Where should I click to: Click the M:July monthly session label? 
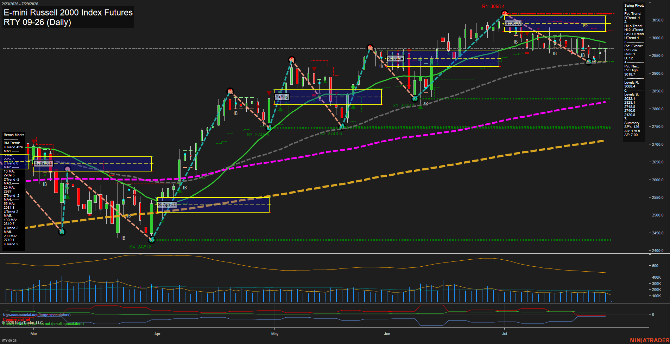[x=513, y=23]
